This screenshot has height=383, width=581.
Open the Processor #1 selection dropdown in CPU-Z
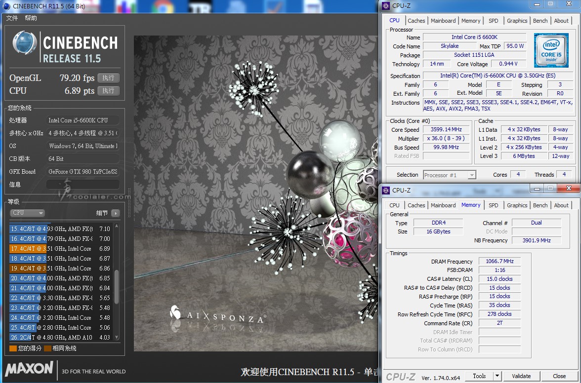[x=450, y=175]
